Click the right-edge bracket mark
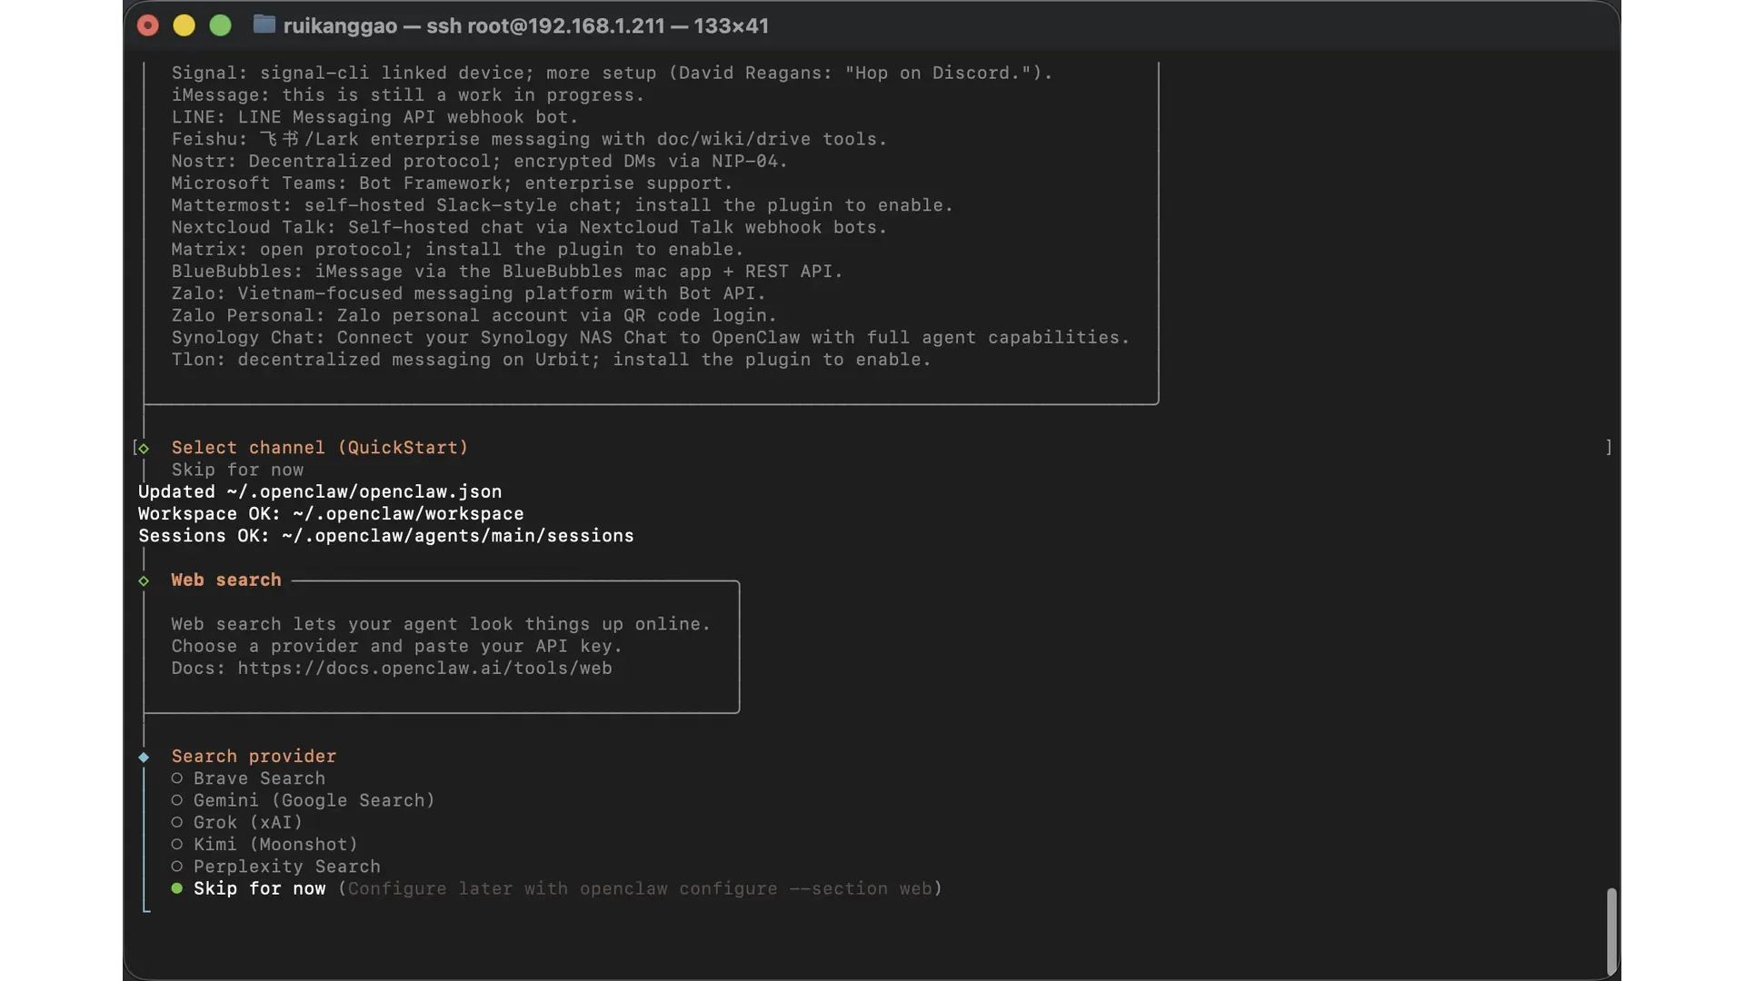This screenshot has height=981, width=1745. (x=1609, y=447)
